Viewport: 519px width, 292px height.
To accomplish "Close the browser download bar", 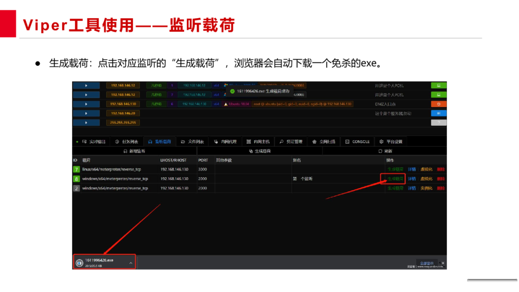I will (x=443, y=263).
